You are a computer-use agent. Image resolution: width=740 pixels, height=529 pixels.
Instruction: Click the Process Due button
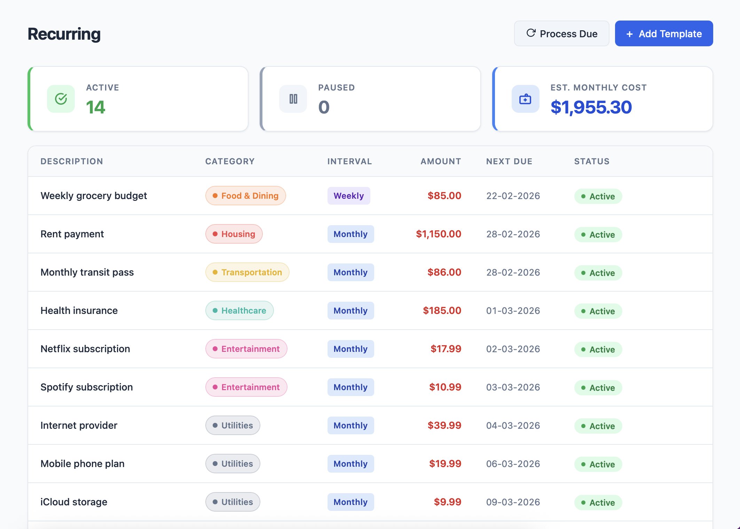[561, 33]
